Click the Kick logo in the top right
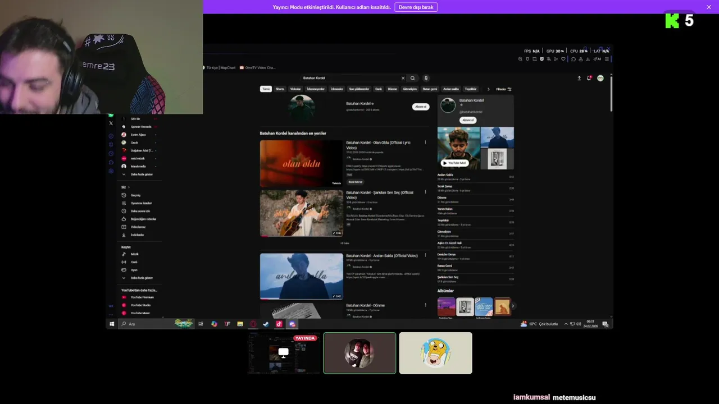The image size is (719, 404). pyautogui.click(x=672, y=21)
